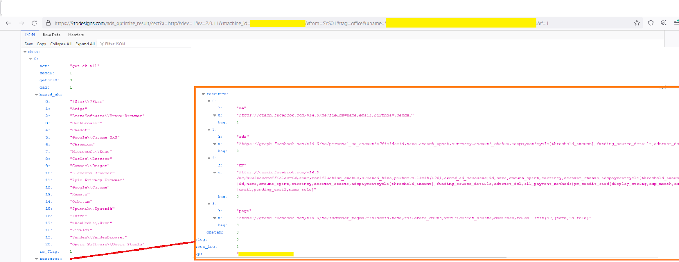Click the broom cleaner extension icon

click(x=663, y=23)
